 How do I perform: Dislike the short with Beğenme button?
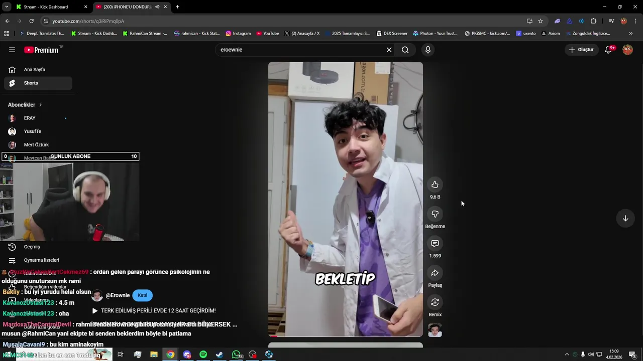[x=435, y=214]
